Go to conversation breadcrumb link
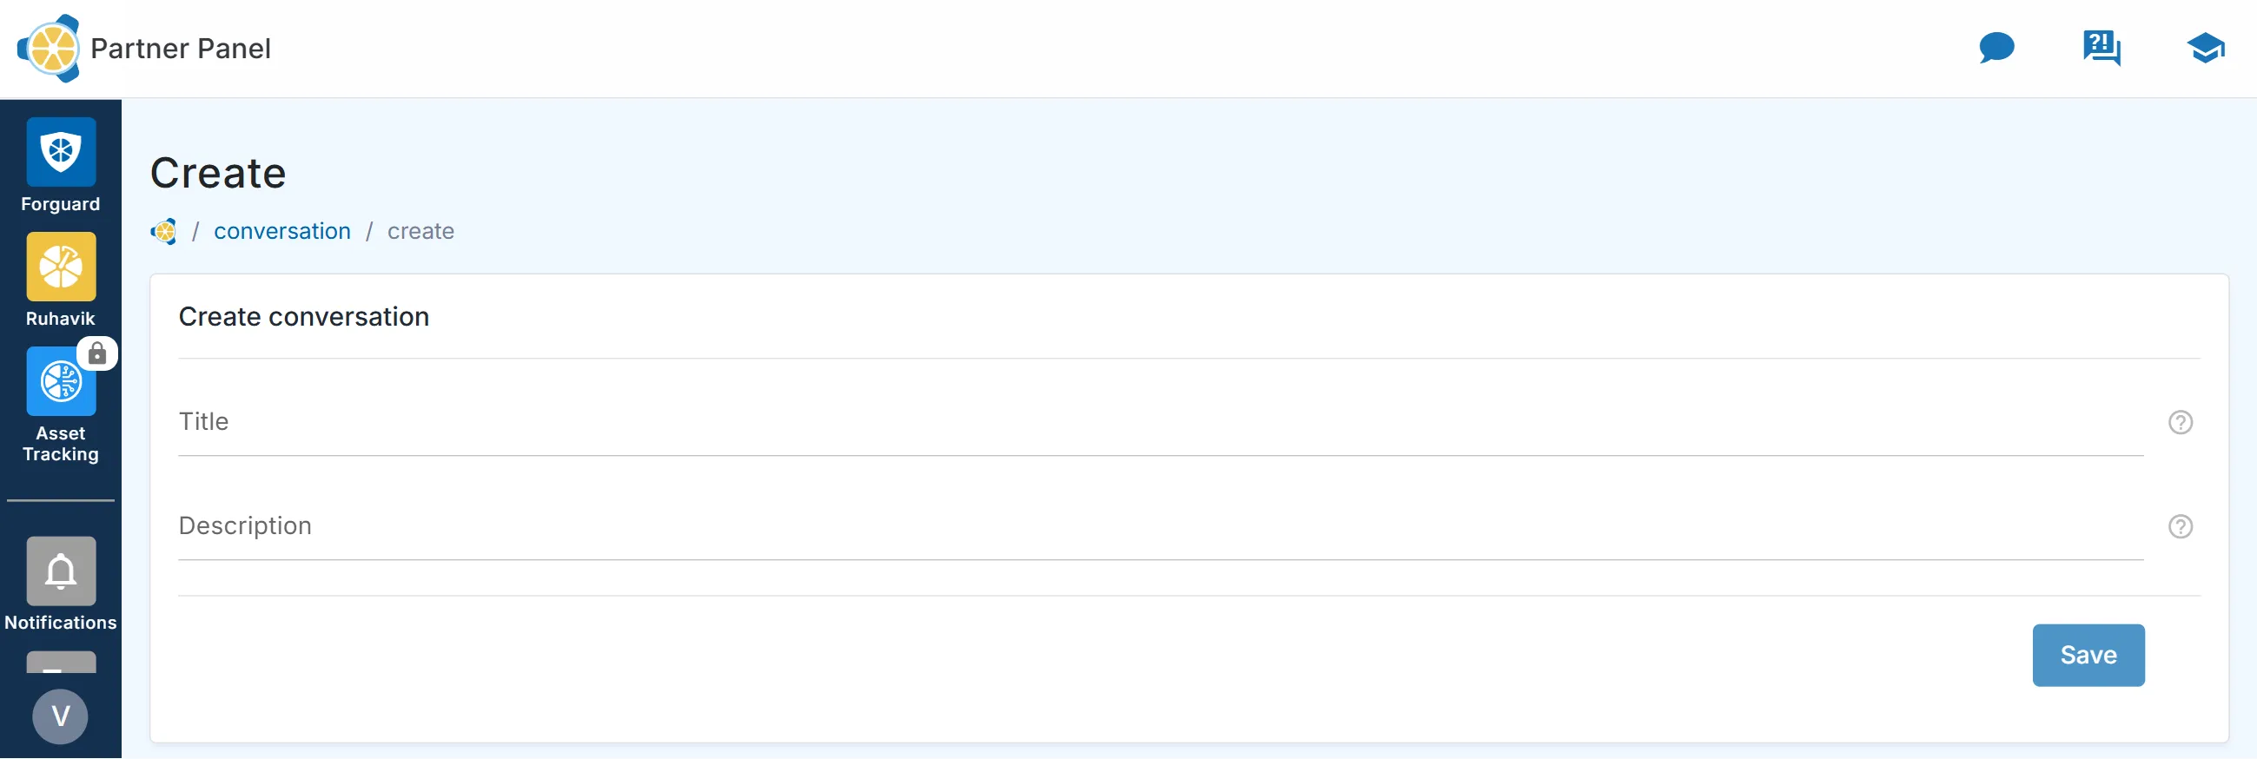The image size is (2257, 759). [x=282, y=231]
